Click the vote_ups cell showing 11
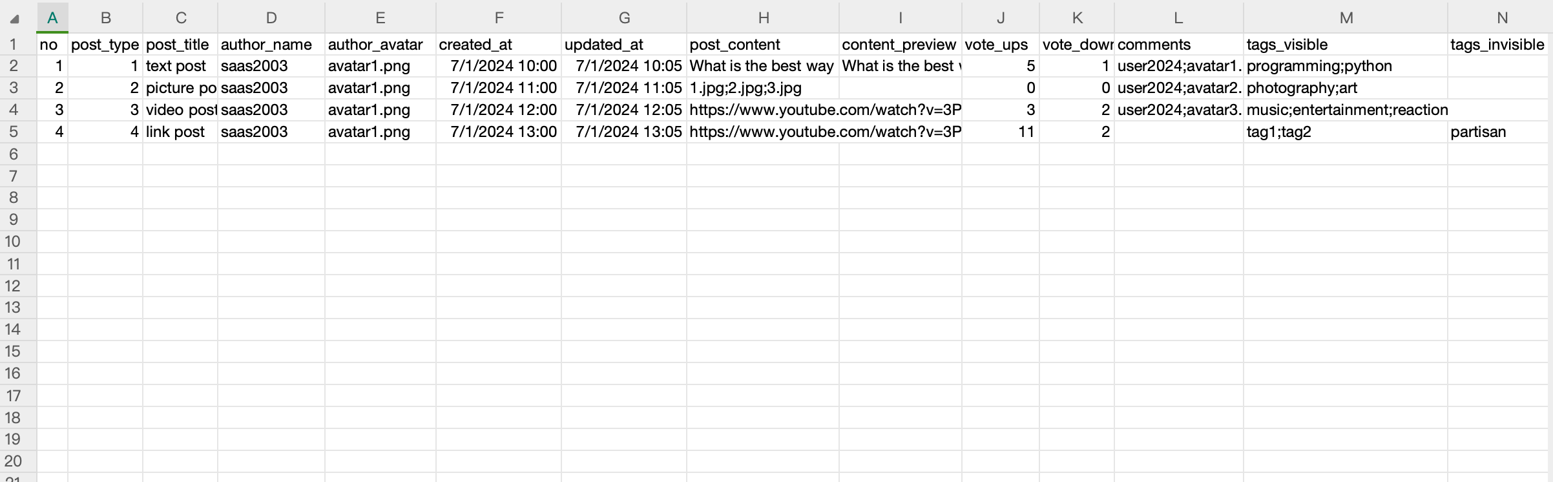Screen dimensions: 1553x482 (x=1000, y=132)
